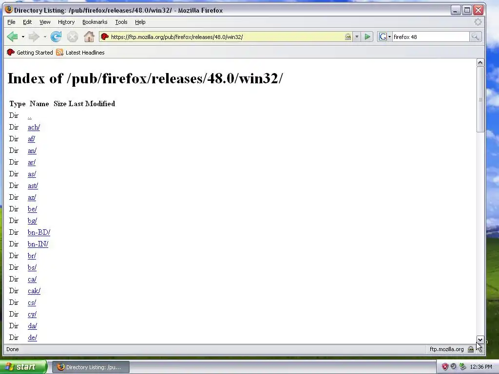
Task: Click the scrollbar down arrow
Action: [x=480, y=339]
